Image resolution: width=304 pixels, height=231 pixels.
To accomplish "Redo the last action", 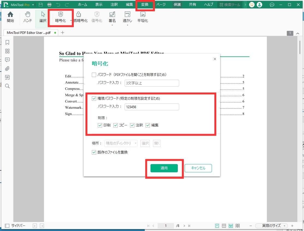I will (x=67, y=5).
